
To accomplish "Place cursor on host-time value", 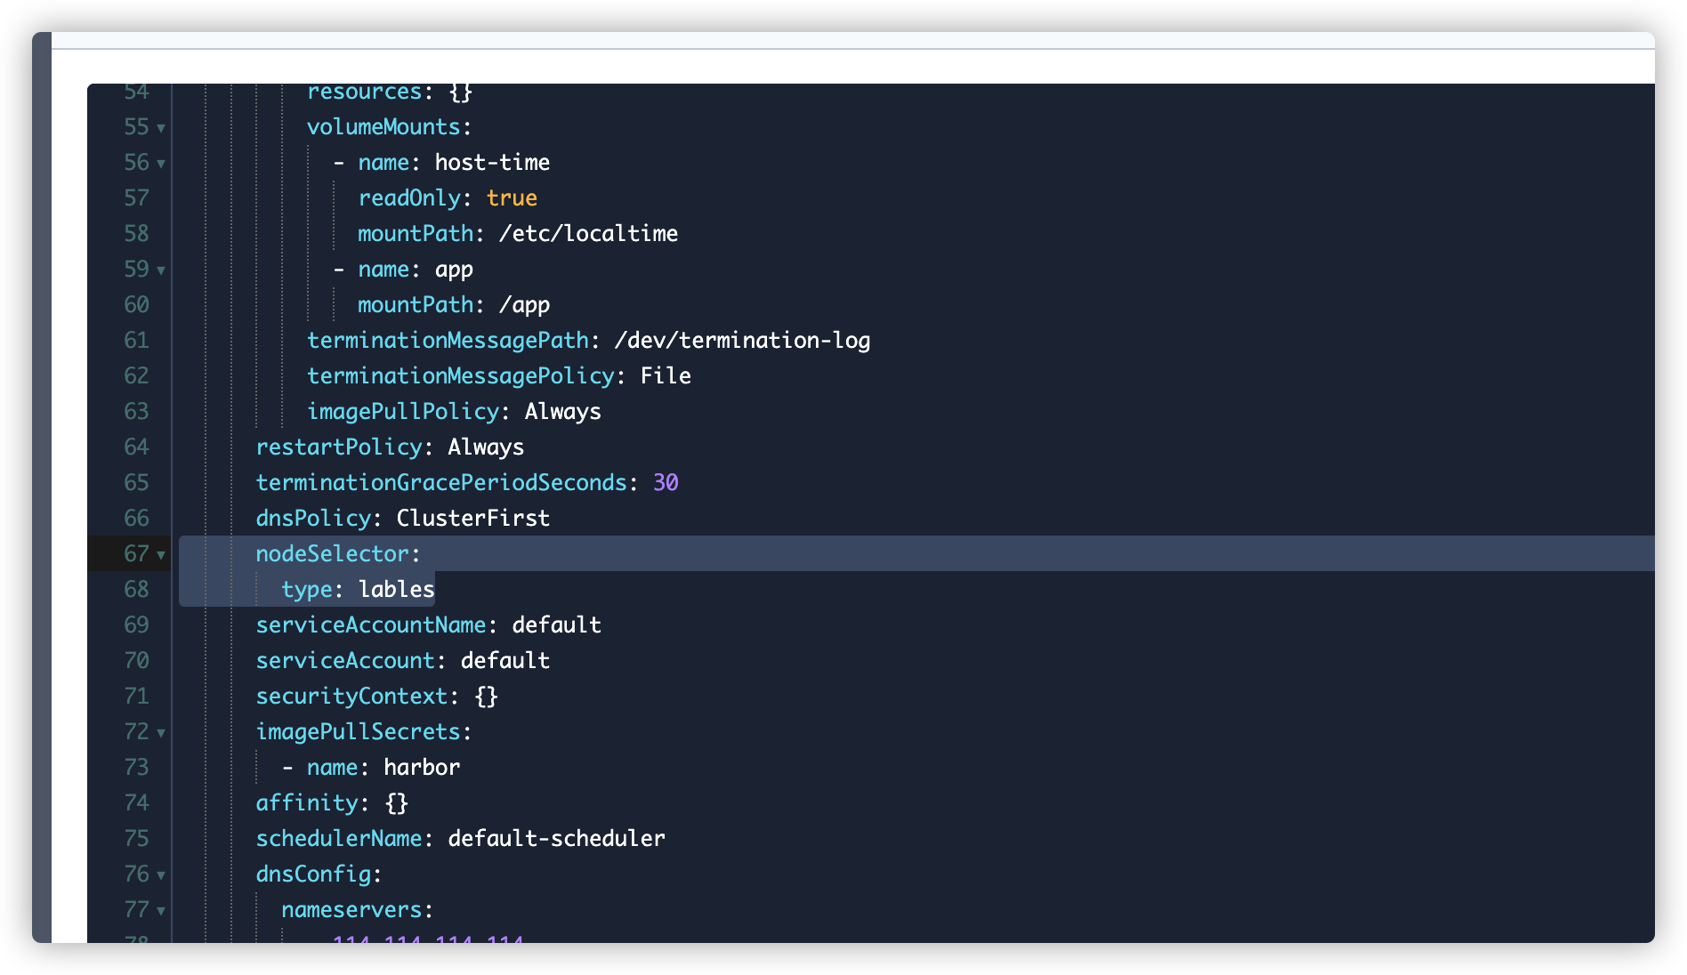I will 492,163.
